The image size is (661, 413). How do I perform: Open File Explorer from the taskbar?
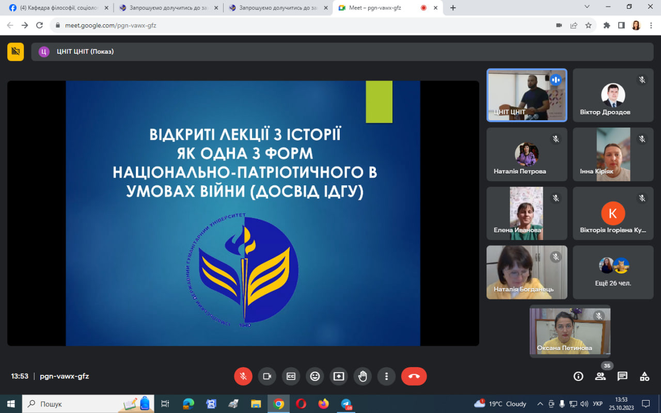pyautogui.click(x=256, y=404)
